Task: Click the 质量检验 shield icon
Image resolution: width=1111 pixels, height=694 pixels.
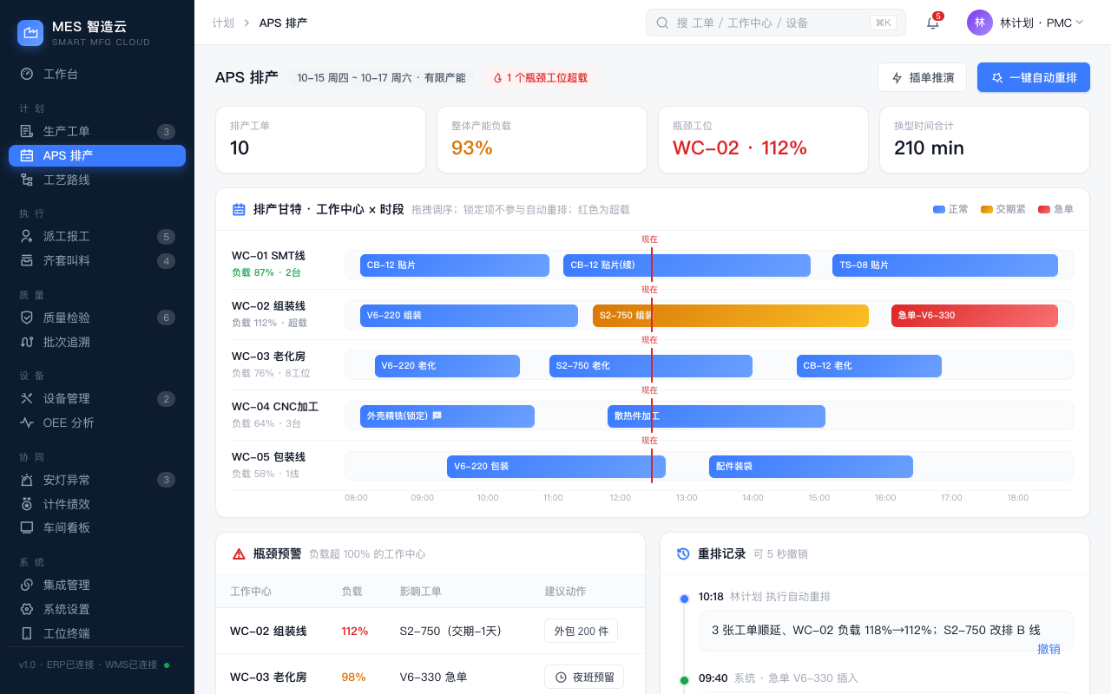Action: click(27, 318)
